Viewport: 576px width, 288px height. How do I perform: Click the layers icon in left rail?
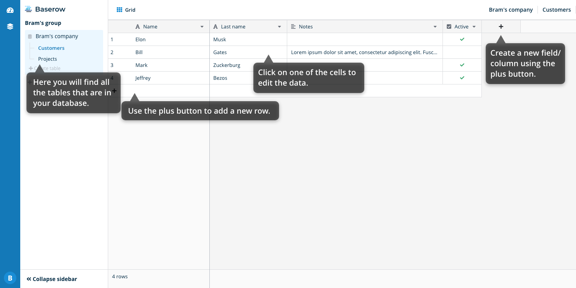point(10,27)
